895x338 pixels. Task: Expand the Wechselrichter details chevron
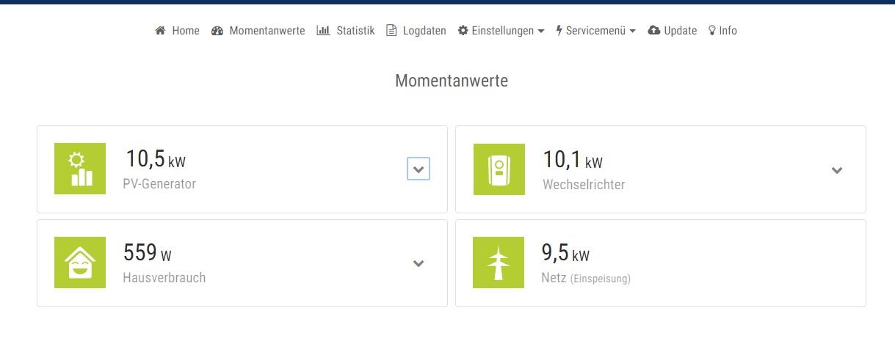[x=836, y=170]
